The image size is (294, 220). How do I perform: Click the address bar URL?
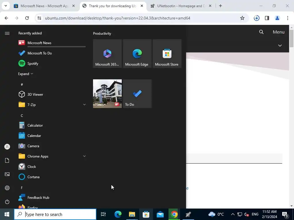pos(117,18)
